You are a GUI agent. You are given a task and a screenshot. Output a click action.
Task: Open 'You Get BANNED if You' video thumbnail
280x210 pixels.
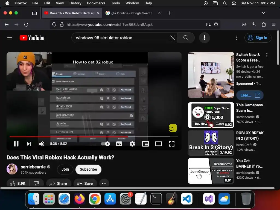[211, 171]
